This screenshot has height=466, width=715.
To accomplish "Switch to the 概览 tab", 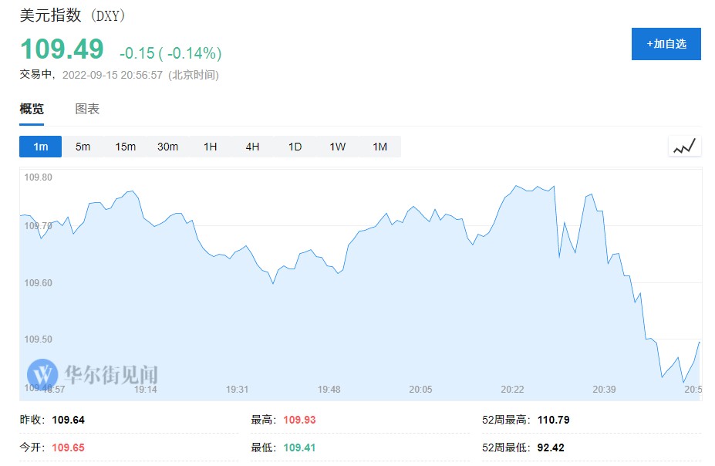I will tap(32, 109).
